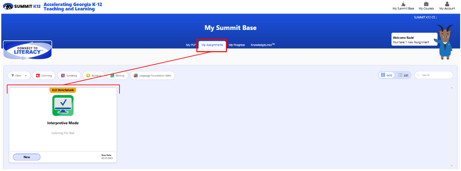Open the Filter dropdown
This screenshot has width=461, height=171.
coord(19,76)
